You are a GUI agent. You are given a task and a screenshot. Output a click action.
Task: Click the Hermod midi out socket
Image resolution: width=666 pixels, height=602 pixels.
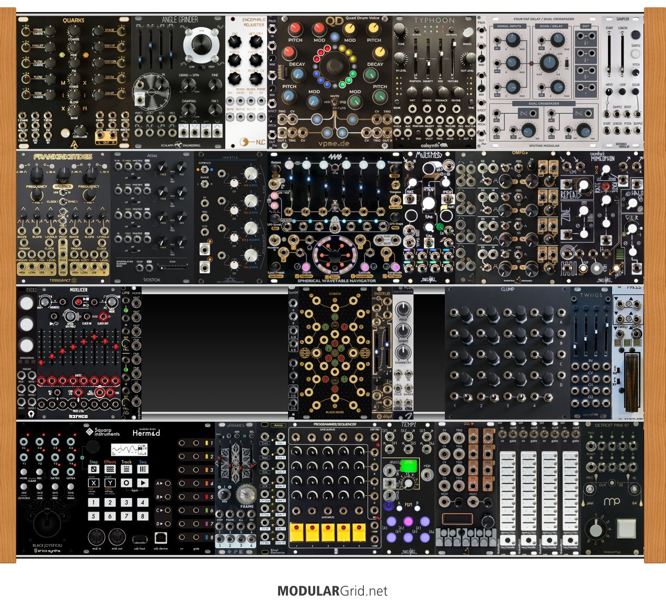(x=117, y=537)
